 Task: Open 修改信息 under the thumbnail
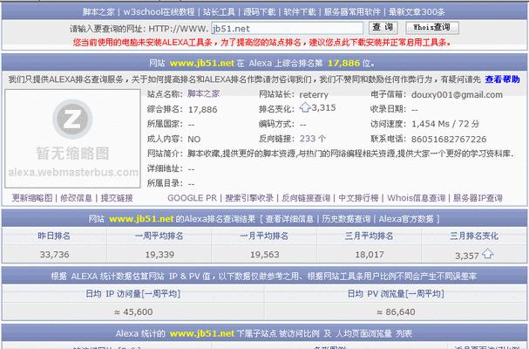click(x=76, y=198)
